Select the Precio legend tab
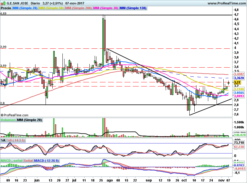Image resolution: width=247 pixels, height=183 pixels. click(x=6, y=8)
